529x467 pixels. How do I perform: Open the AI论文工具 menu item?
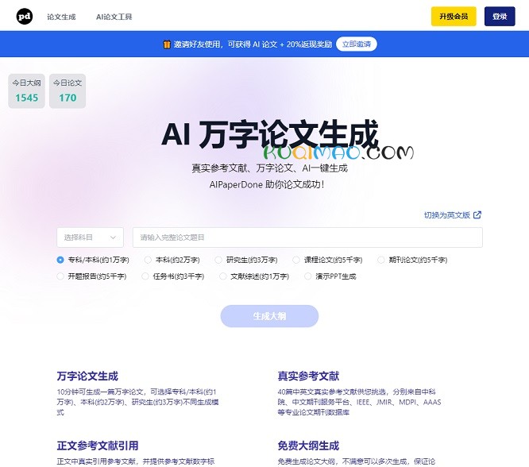(x=114, y=17)
